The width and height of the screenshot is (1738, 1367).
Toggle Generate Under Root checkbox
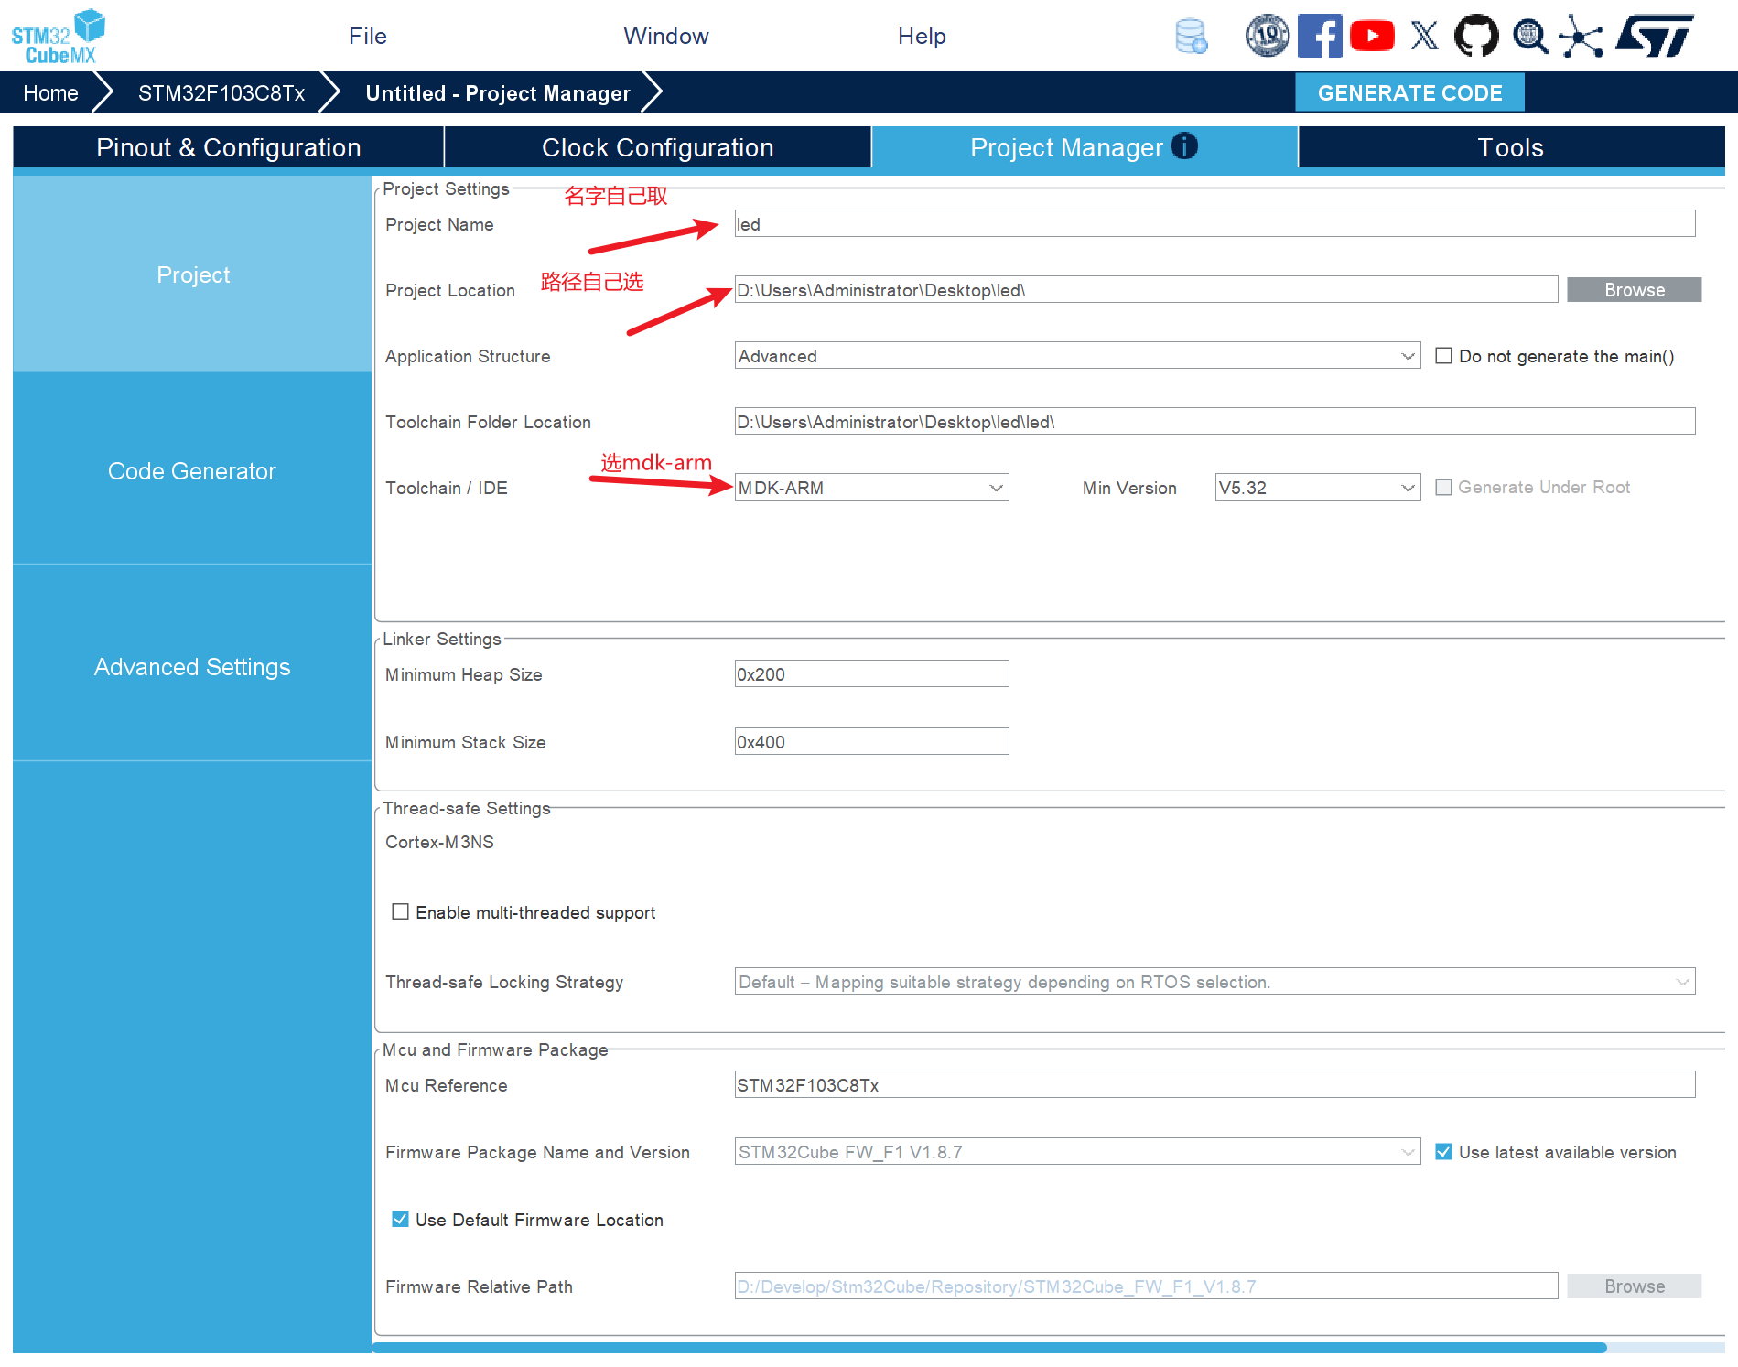coord(1443,488)
